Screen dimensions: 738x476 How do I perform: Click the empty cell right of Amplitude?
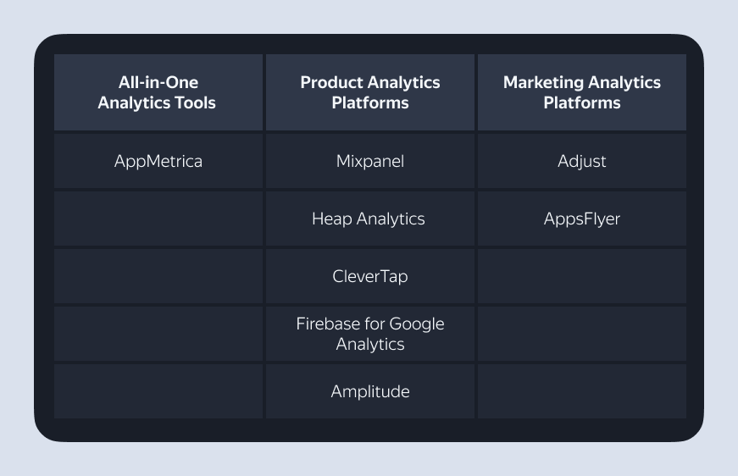pos(582,391)
